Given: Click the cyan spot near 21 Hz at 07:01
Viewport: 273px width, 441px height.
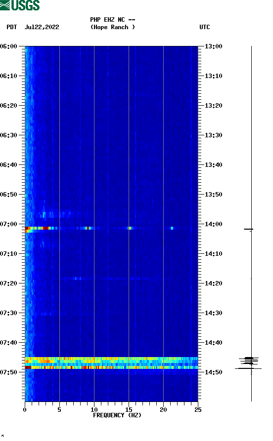Looking at the screenshot, I should click(x=172, y=228).
